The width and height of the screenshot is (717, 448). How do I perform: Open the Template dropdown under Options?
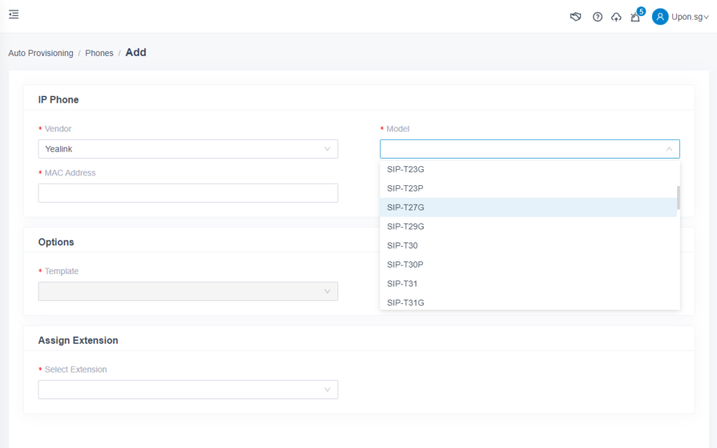188,291
